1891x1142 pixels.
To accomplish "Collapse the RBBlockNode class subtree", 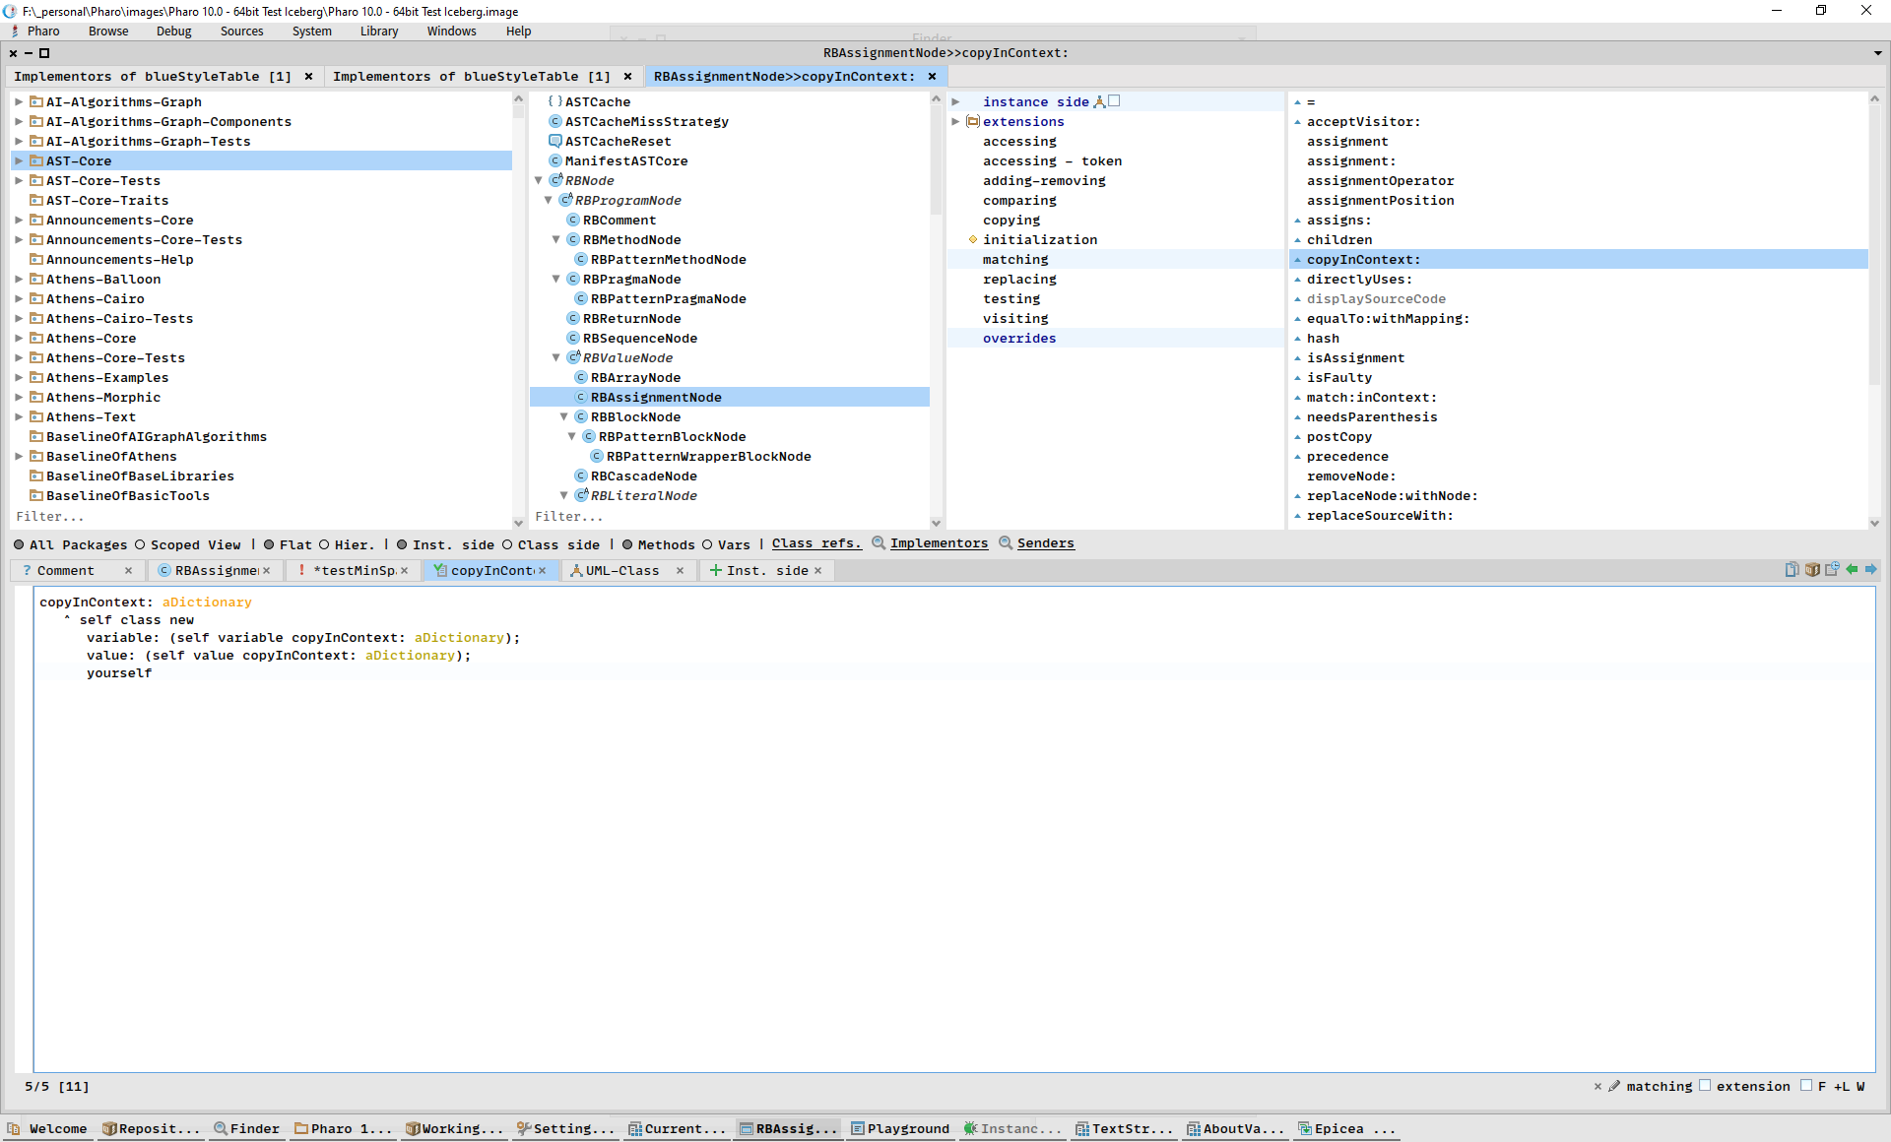I will (x=563, y=416).
